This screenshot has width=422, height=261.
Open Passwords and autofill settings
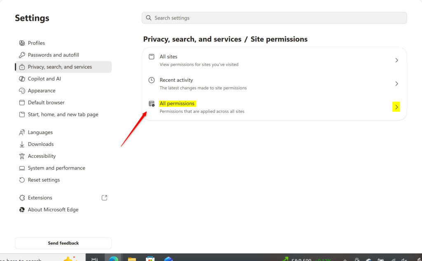pyautogui.click(x=63, y=55)
